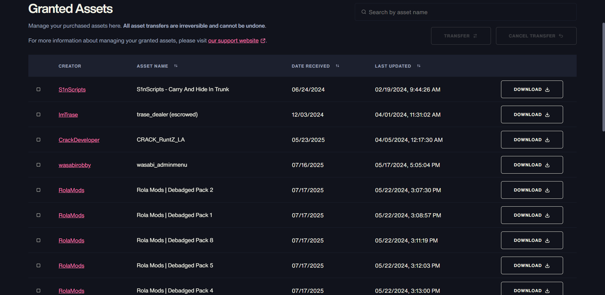Click the Last Updated column header
Viewport: 605px width, 295px height.
coord(393,66)
